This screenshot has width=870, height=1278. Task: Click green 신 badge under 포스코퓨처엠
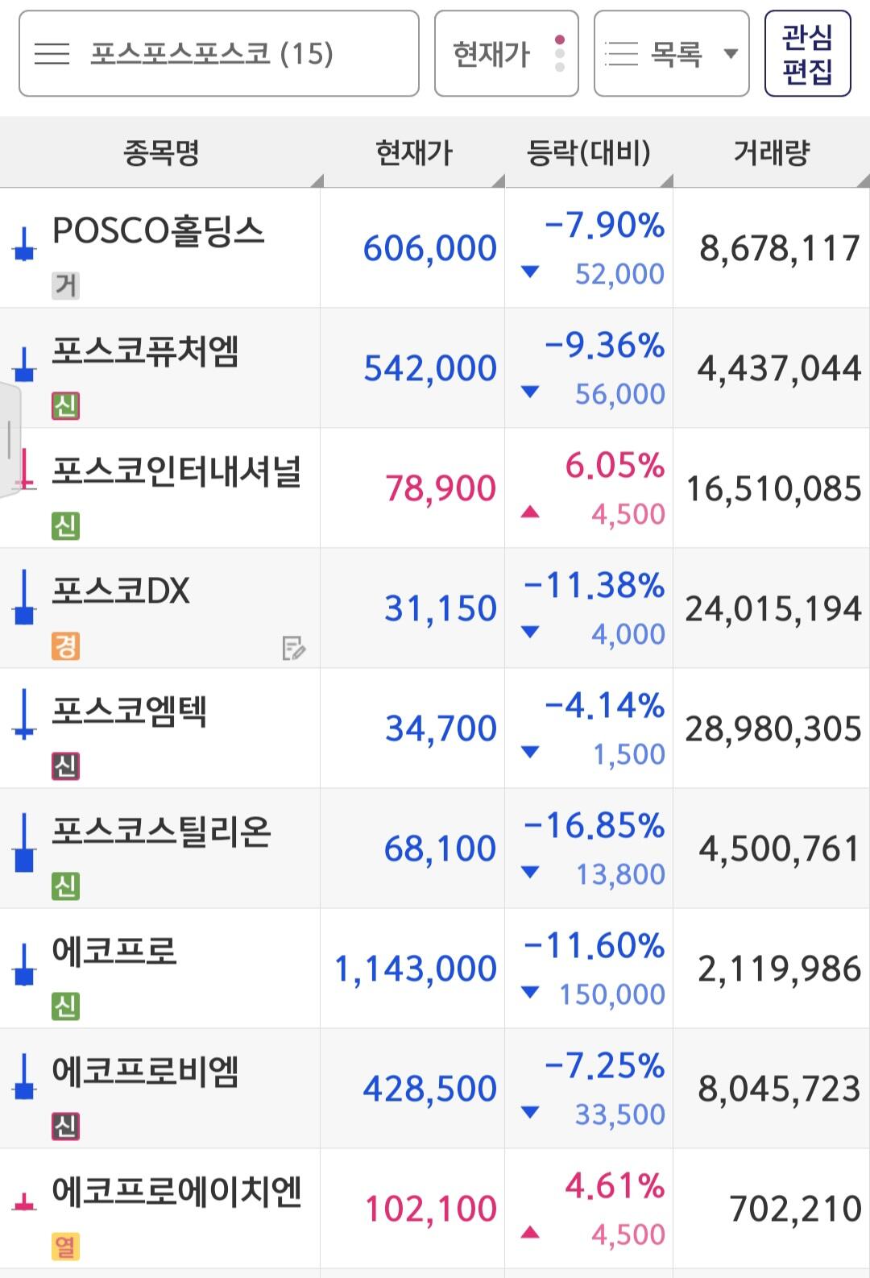[65, 405]
